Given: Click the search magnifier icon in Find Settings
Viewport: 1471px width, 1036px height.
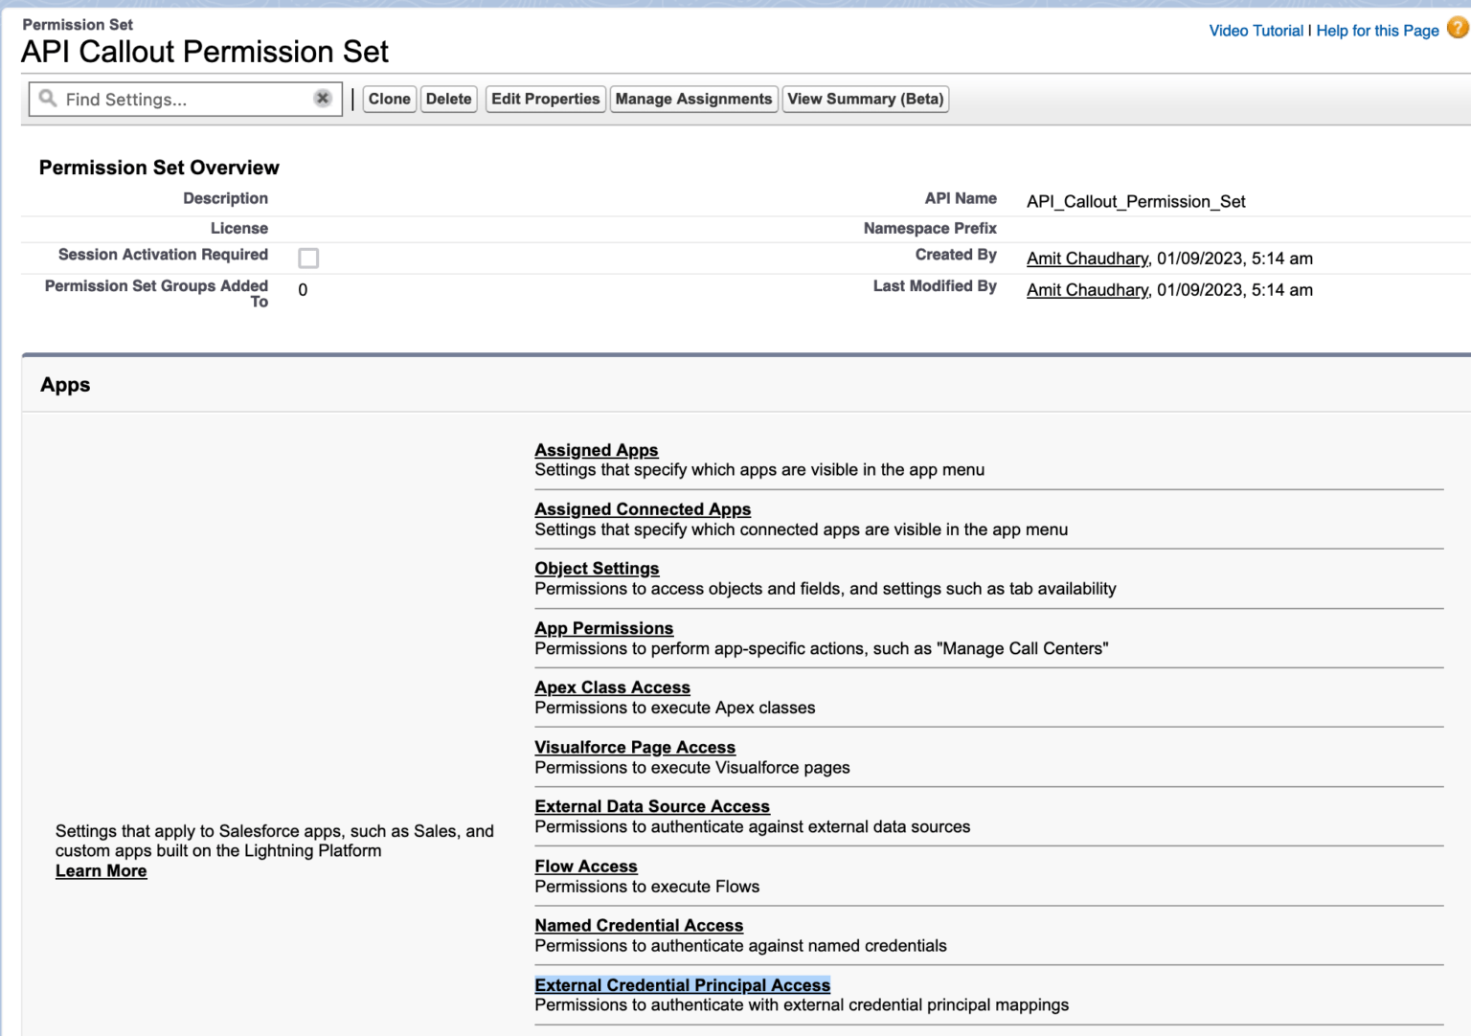Looking at the screenshot, I should point(48,99).
